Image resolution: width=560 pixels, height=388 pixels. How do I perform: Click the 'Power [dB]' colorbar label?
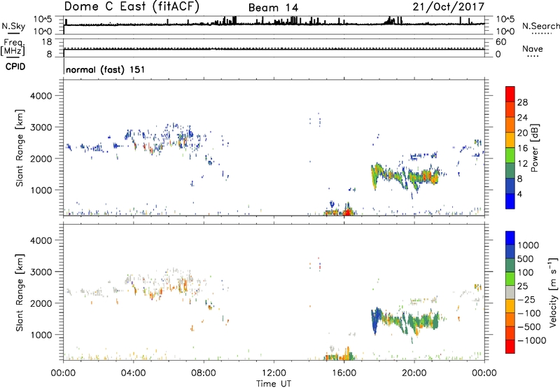pyautogui.click(x=534, y=148)
